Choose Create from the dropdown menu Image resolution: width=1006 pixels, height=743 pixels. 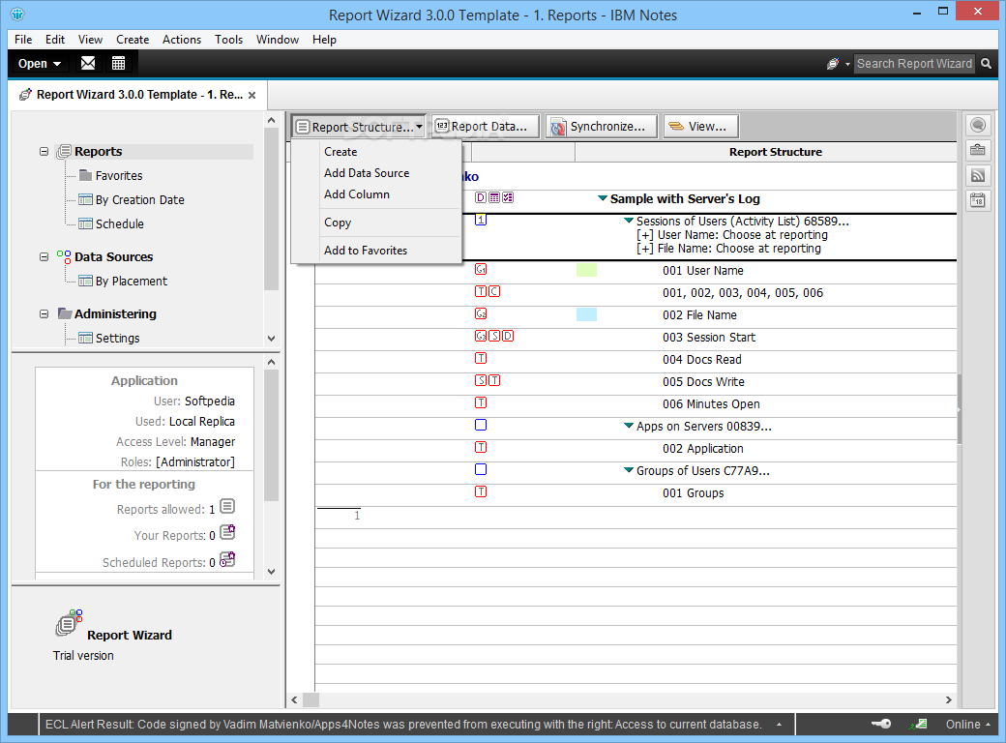point(340,152)
